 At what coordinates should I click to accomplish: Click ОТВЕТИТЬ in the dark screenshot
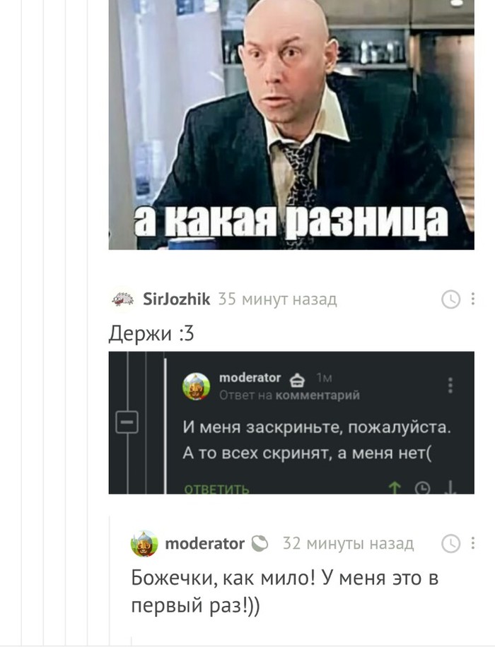click(x=216, y=489)
